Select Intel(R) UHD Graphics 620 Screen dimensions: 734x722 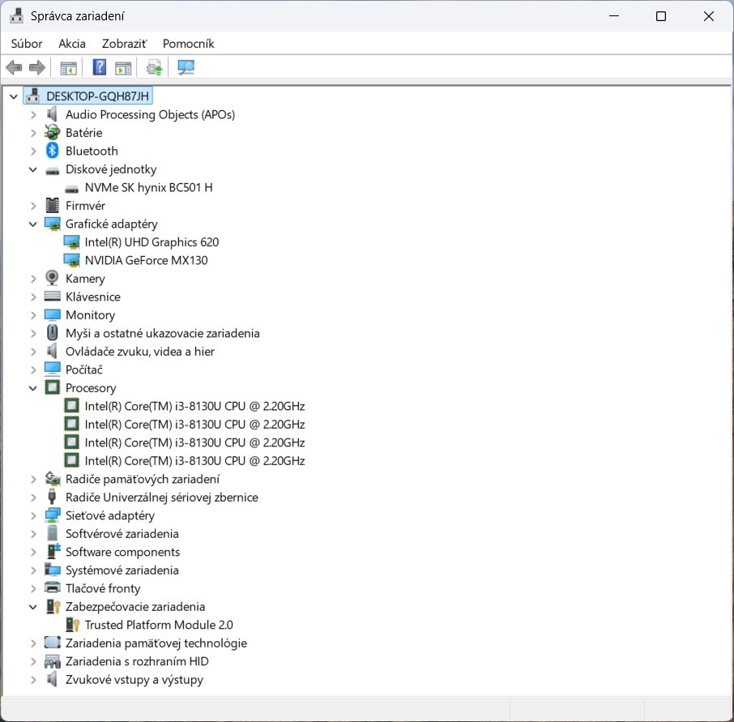(x=151, y=241)
